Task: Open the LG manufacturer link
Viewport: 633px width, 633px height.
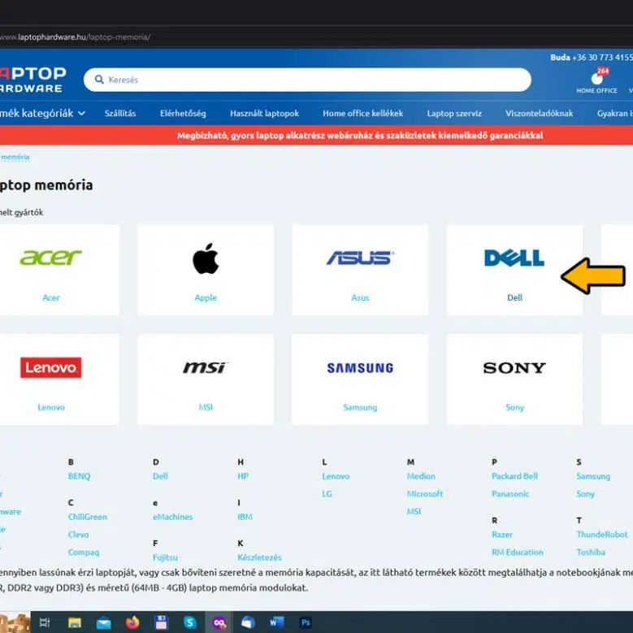Action: (327, 494)
